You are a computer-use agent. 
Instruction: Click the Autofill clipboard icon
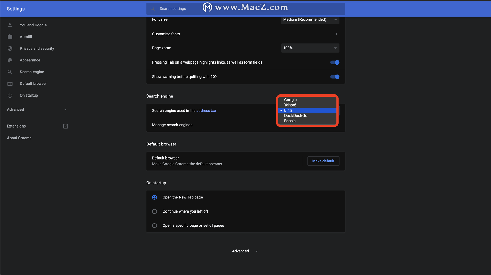point(10,37)
